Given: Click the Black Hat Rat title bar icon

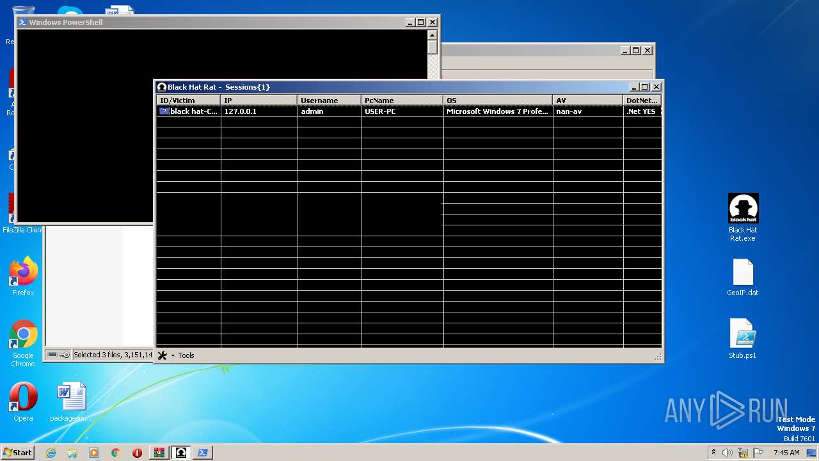Looking at the screenshot, I should (x=162, y=87).
